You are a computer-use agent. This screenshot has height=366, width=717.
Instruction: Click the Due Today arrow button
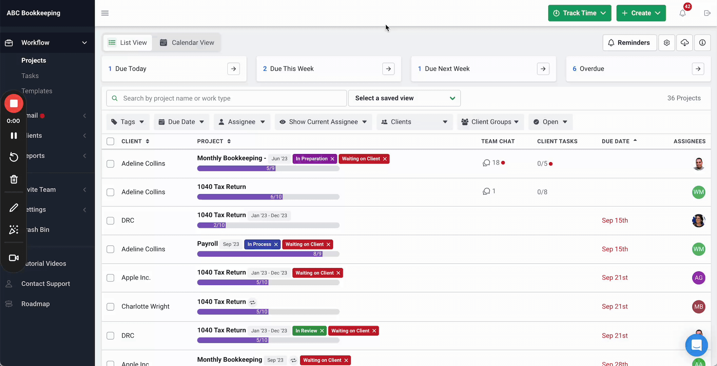pyautogui.click(x=234, y=69)
